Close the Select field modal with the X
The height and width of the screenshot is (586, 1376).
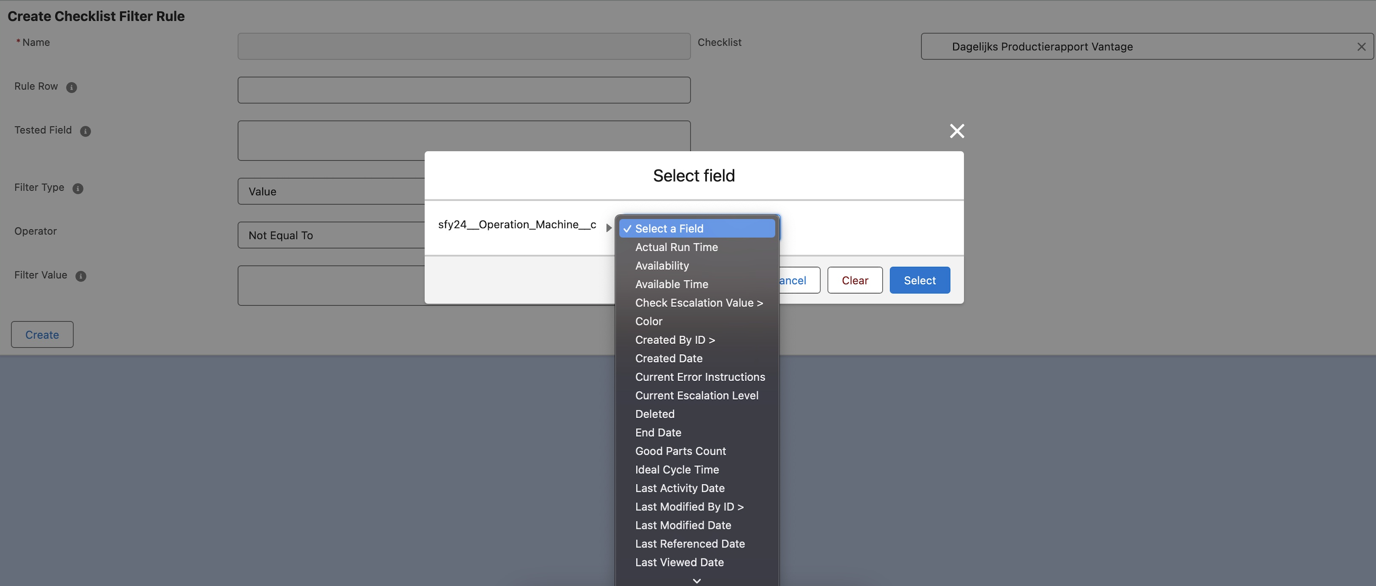tap(957, 131)
